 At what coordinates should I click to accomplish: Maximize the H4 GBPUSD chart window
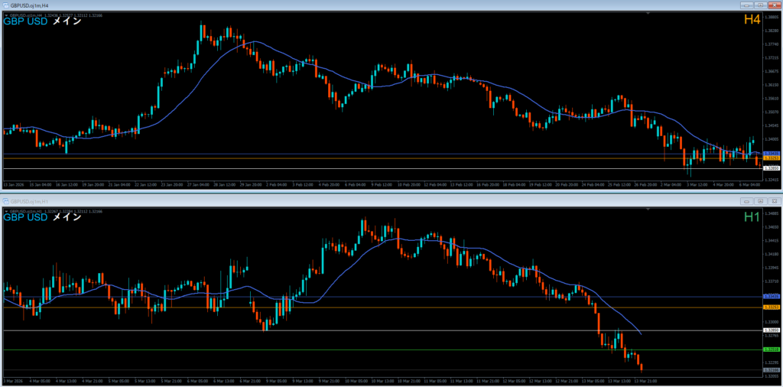(760, 5)
